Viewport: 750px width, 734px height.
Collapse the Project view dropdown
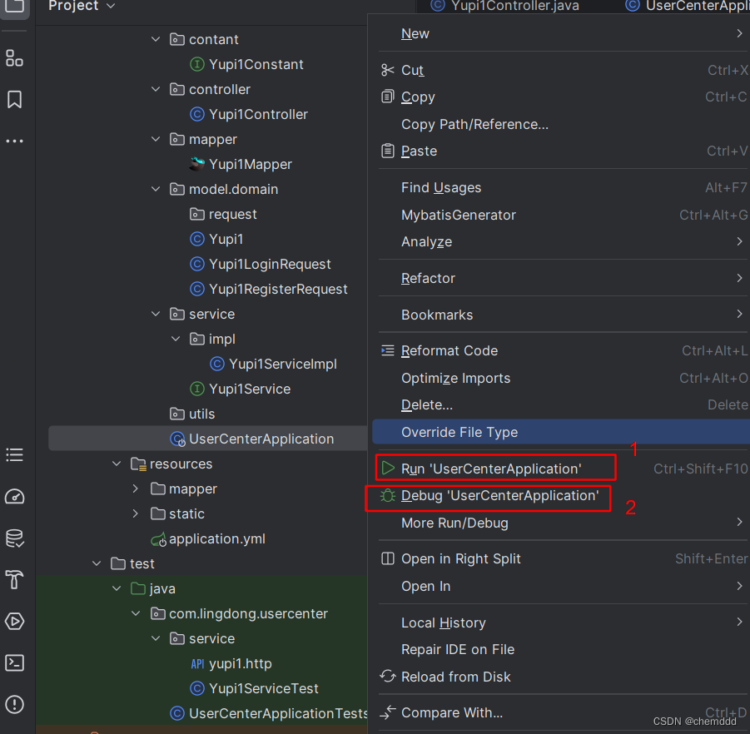112,7
